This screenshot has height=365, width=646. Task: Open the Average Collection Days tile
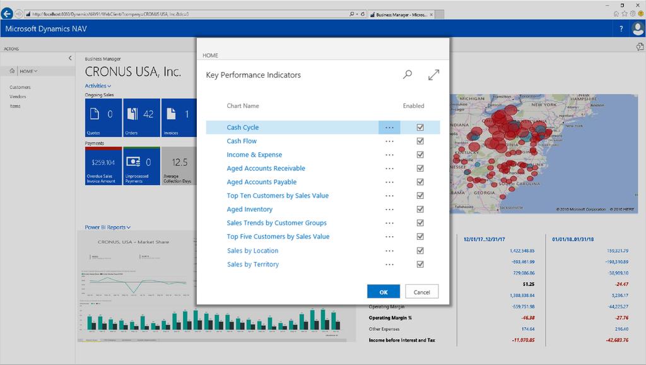coord(179,166)
